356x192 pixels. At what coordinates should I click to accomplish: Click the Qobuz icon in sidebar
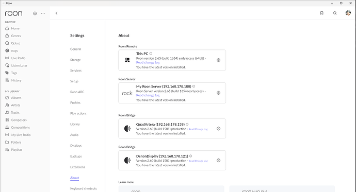[7, 43]
